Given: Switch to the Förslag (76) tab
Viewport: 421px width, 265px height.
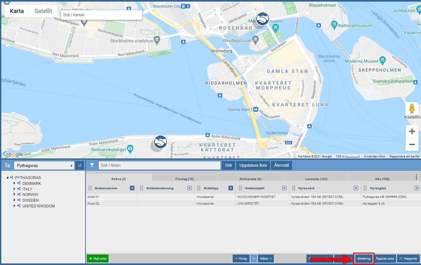Looking at the screenshot, I should point(184,179).
